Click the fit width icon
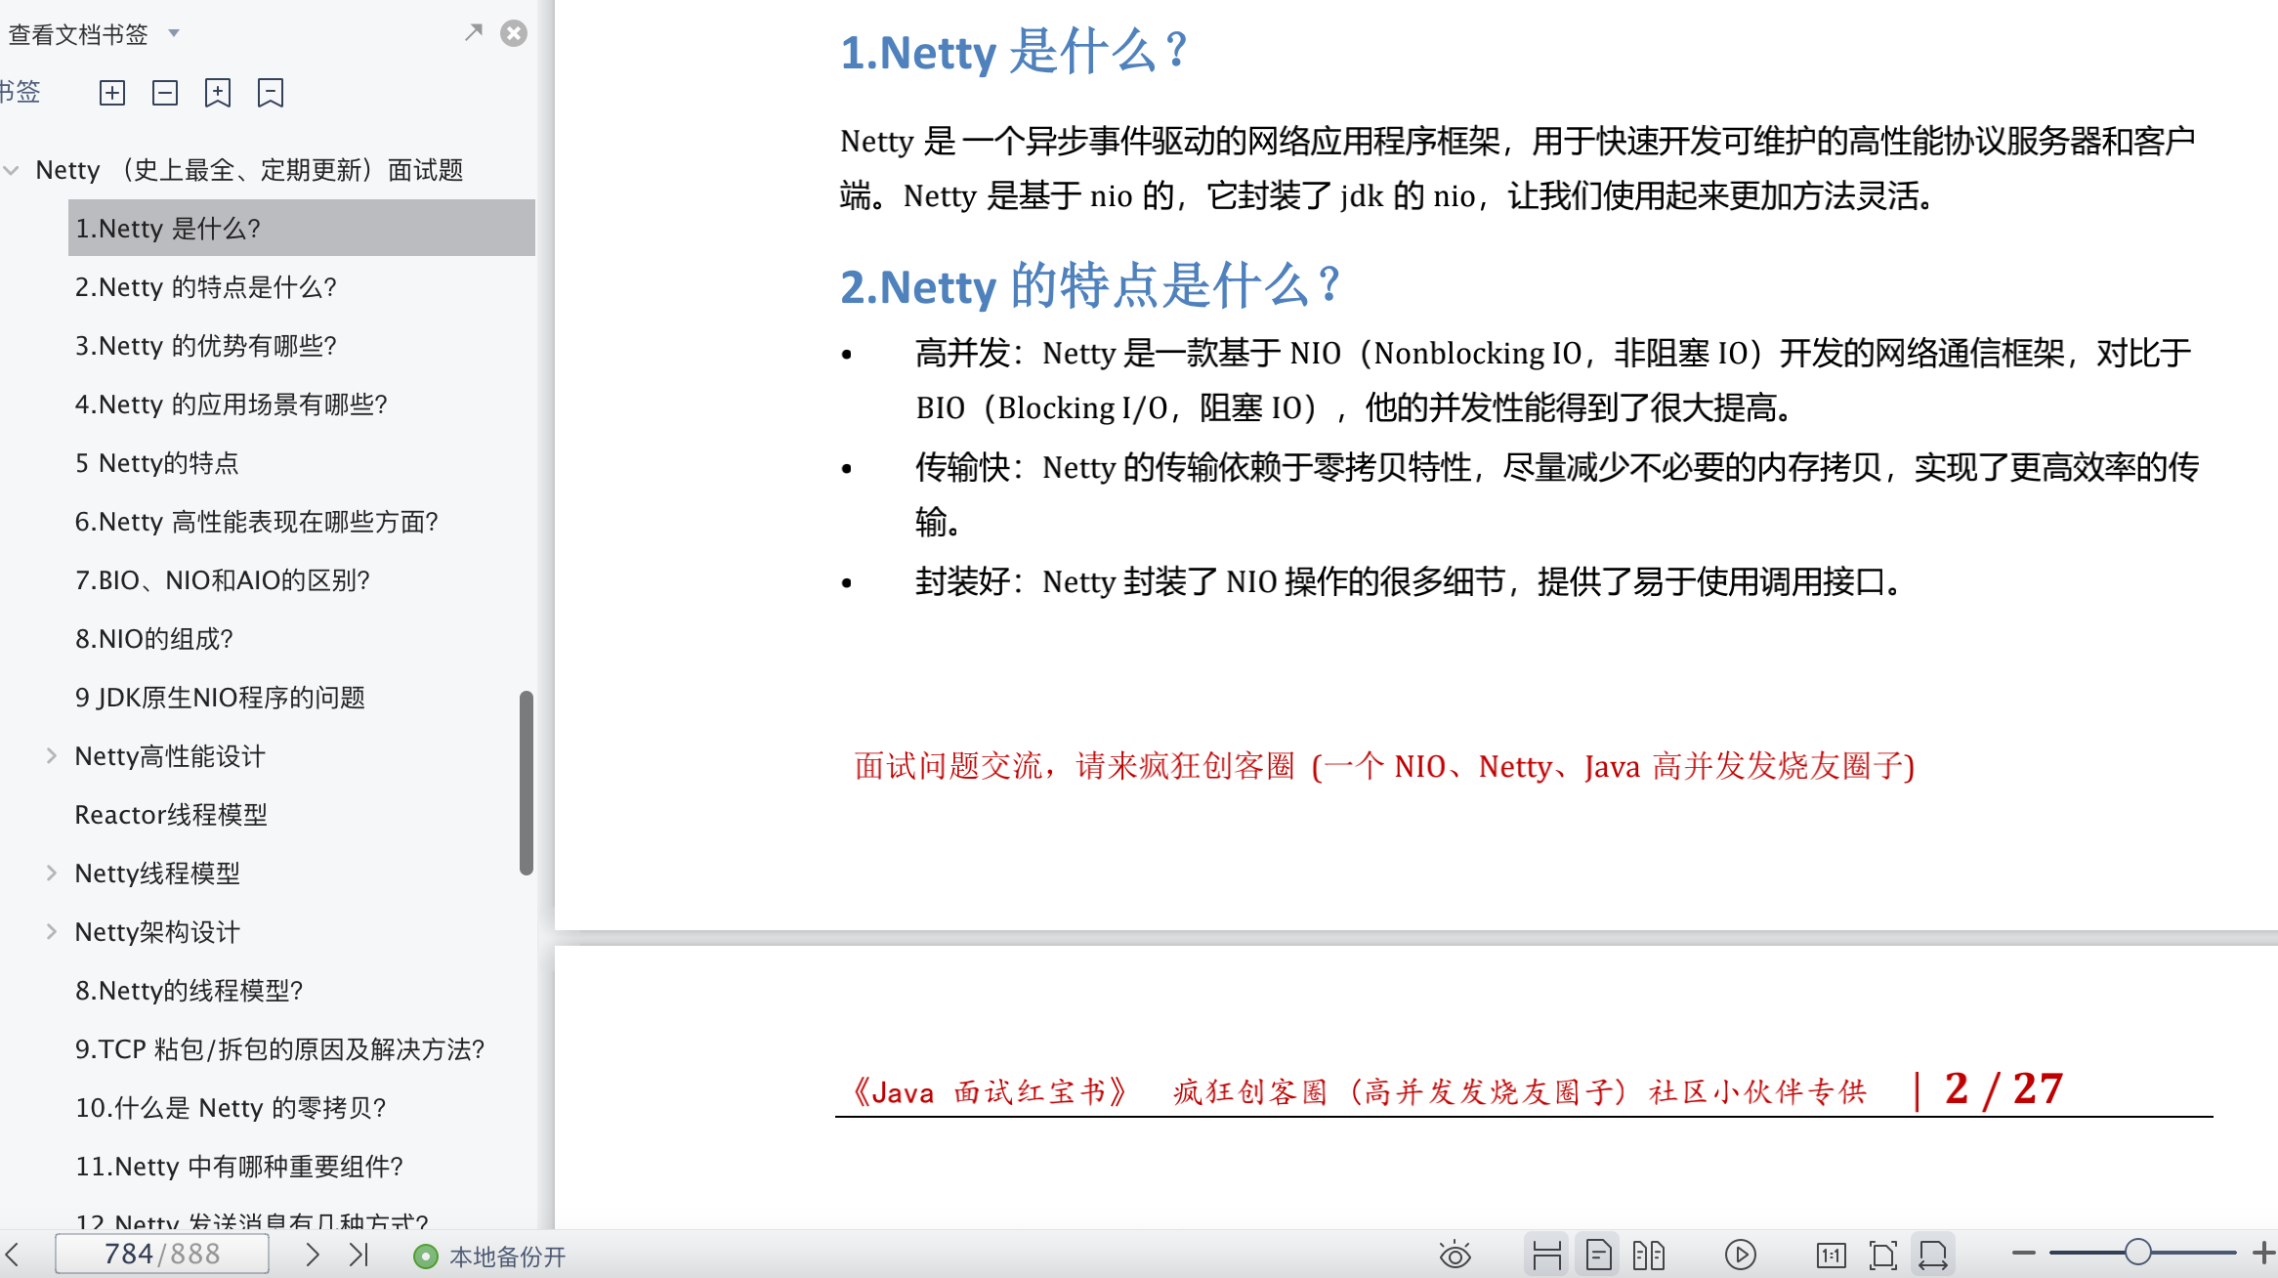 coord(1933,1255)
